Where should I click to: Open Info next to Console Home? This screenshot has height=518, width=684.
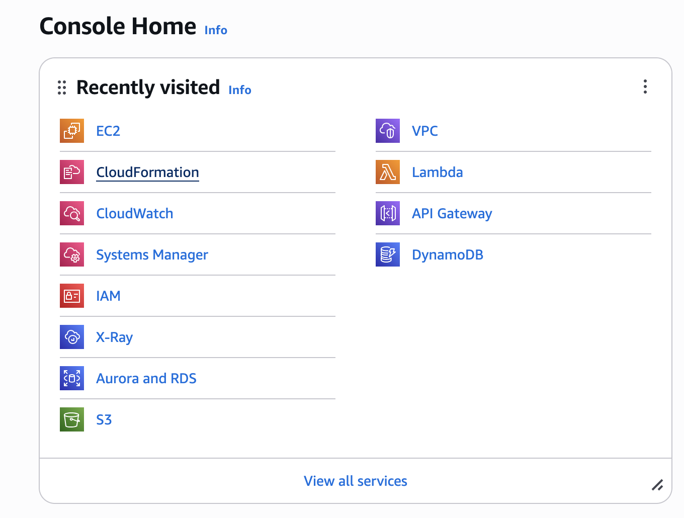(215, 30)
